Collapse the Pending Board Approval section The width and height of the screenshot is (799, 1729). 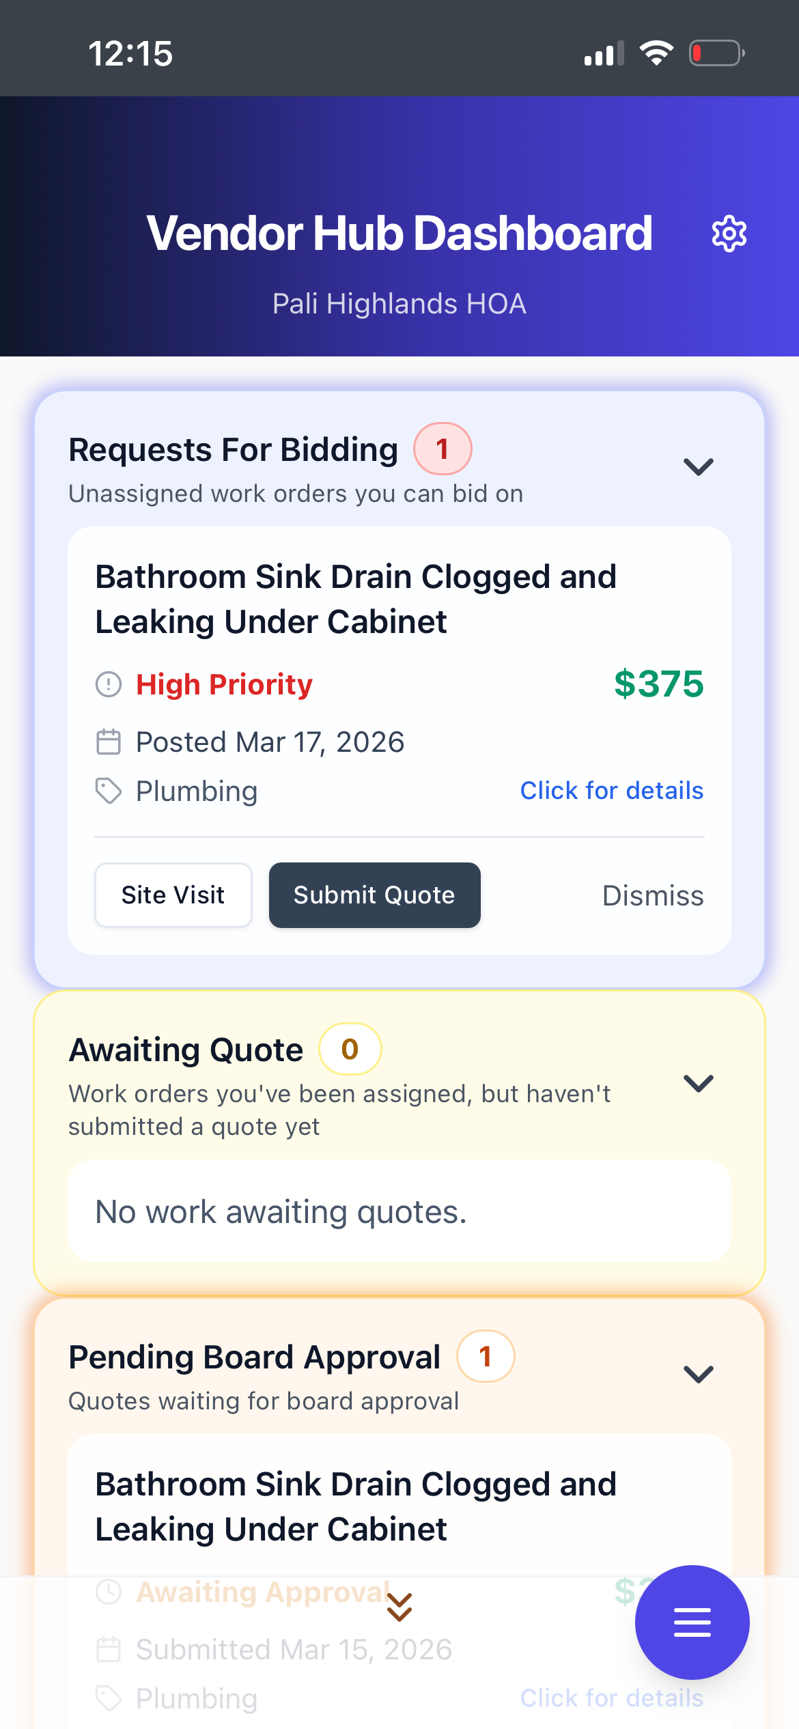[698, 1374]
